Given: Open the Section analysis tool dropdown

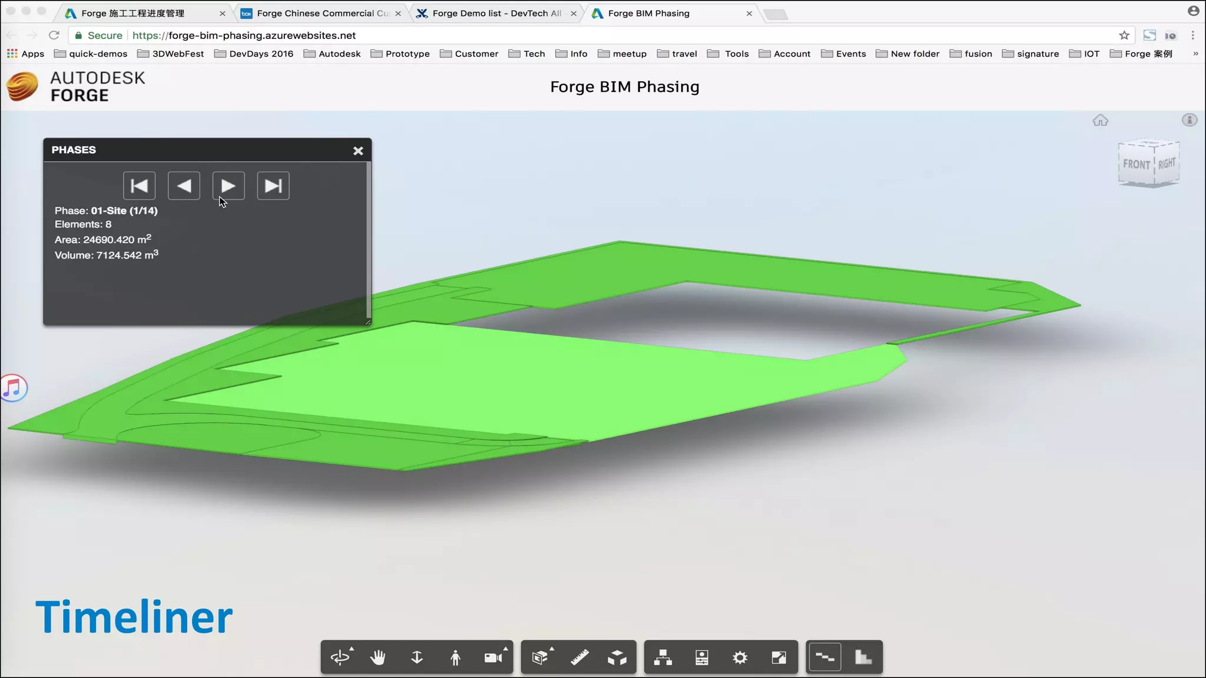Looking at the screenshot, I should click(x=541, y=657).
